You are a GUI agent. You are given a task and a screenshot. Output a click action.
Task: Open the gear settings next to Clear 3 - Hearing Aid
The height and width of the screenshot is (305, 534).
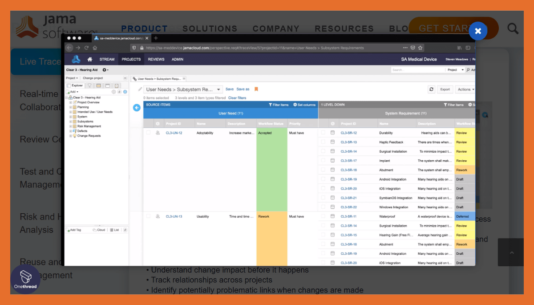[104, 70]
